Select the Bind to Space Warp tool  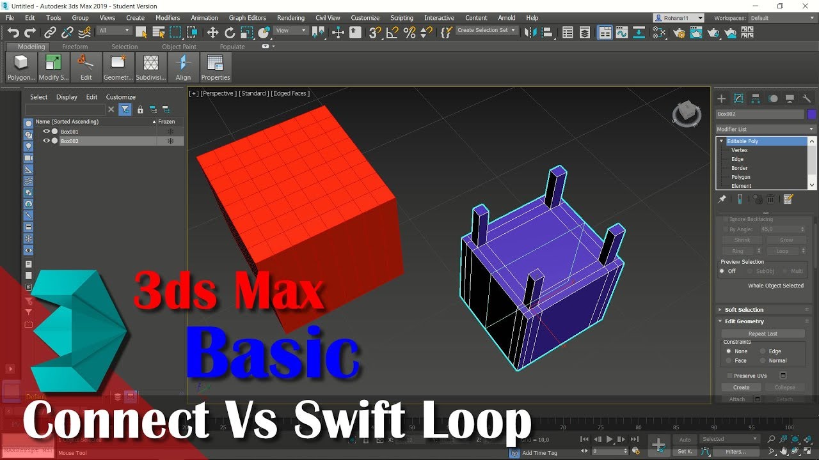84,33
